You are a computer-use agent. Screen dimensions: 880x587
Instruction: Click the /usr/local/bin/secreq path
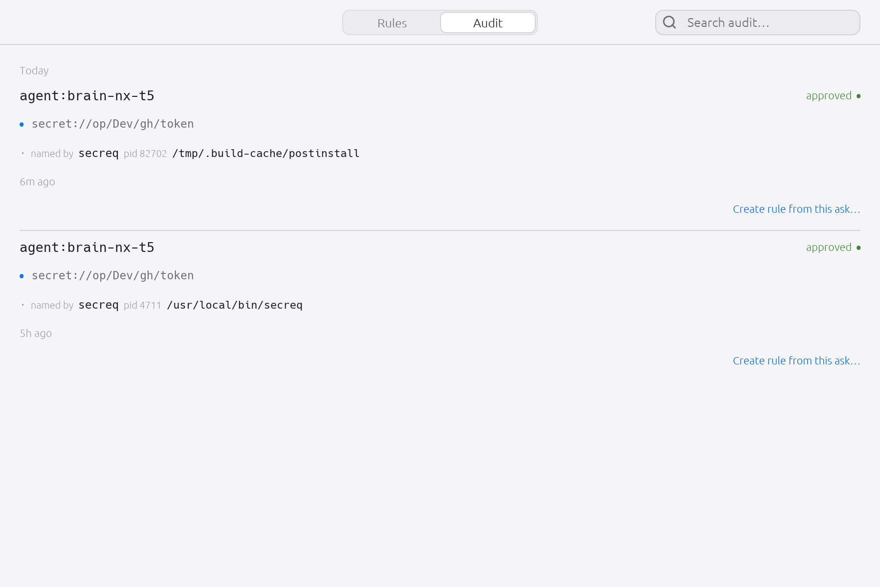(235, 305)
